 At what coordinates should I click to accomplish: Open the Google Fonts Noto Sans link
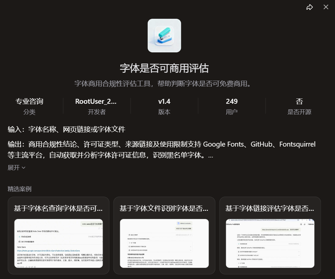click(x=48, y=251)
